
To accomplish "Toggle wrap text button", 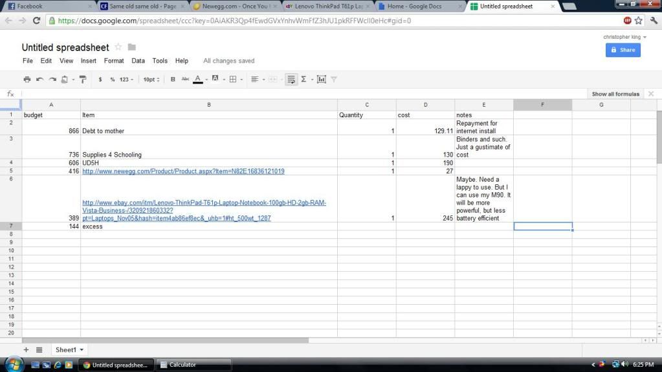I will [x=291, y=80].
